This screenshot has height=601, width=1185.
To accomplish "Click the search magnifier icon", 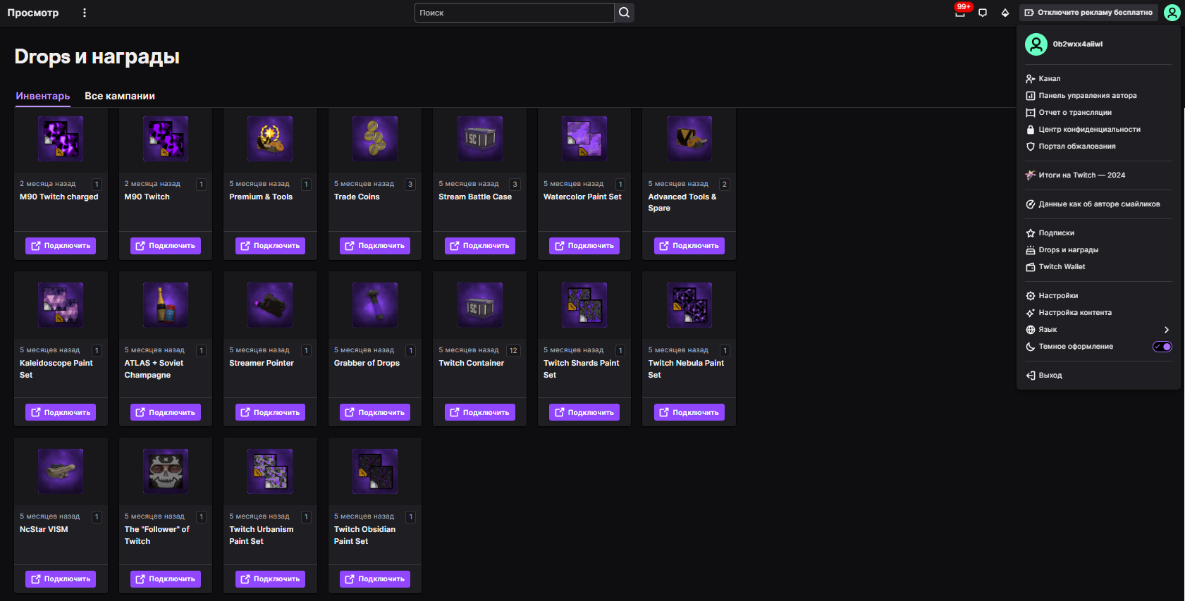I will point(624,13).
